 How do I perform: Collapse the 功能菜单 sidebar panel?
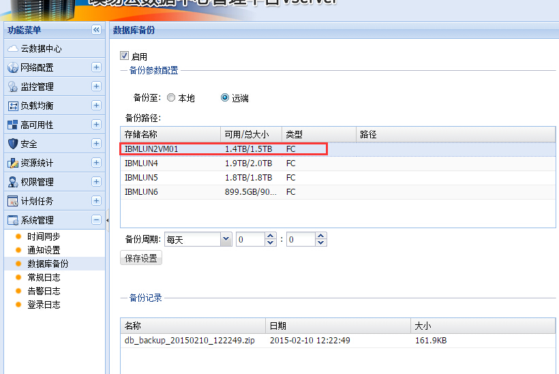click(x=96, y=29)
